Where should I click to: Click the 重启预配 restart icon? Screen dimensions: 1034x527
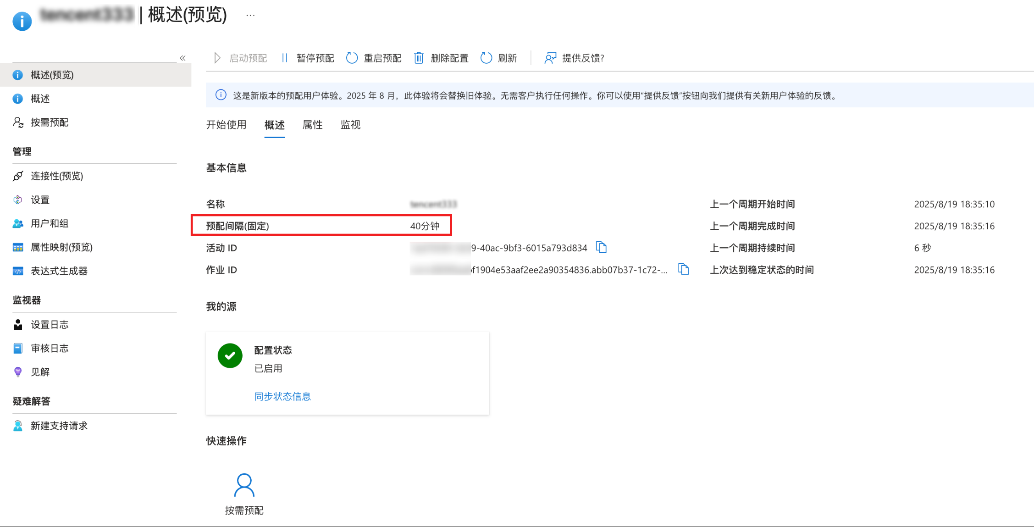(x=352, y=58)
